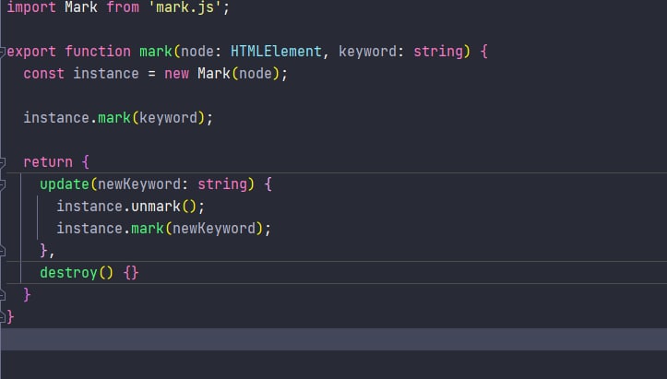
Task: Click the mark function name in declaration
Action: (x=156, y=52)
